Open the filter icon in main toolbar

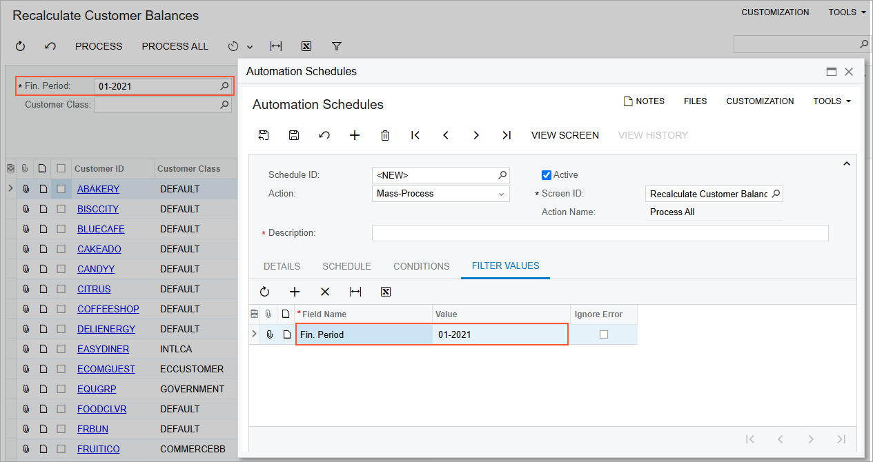pyautogui.click(x=337, y=46)
